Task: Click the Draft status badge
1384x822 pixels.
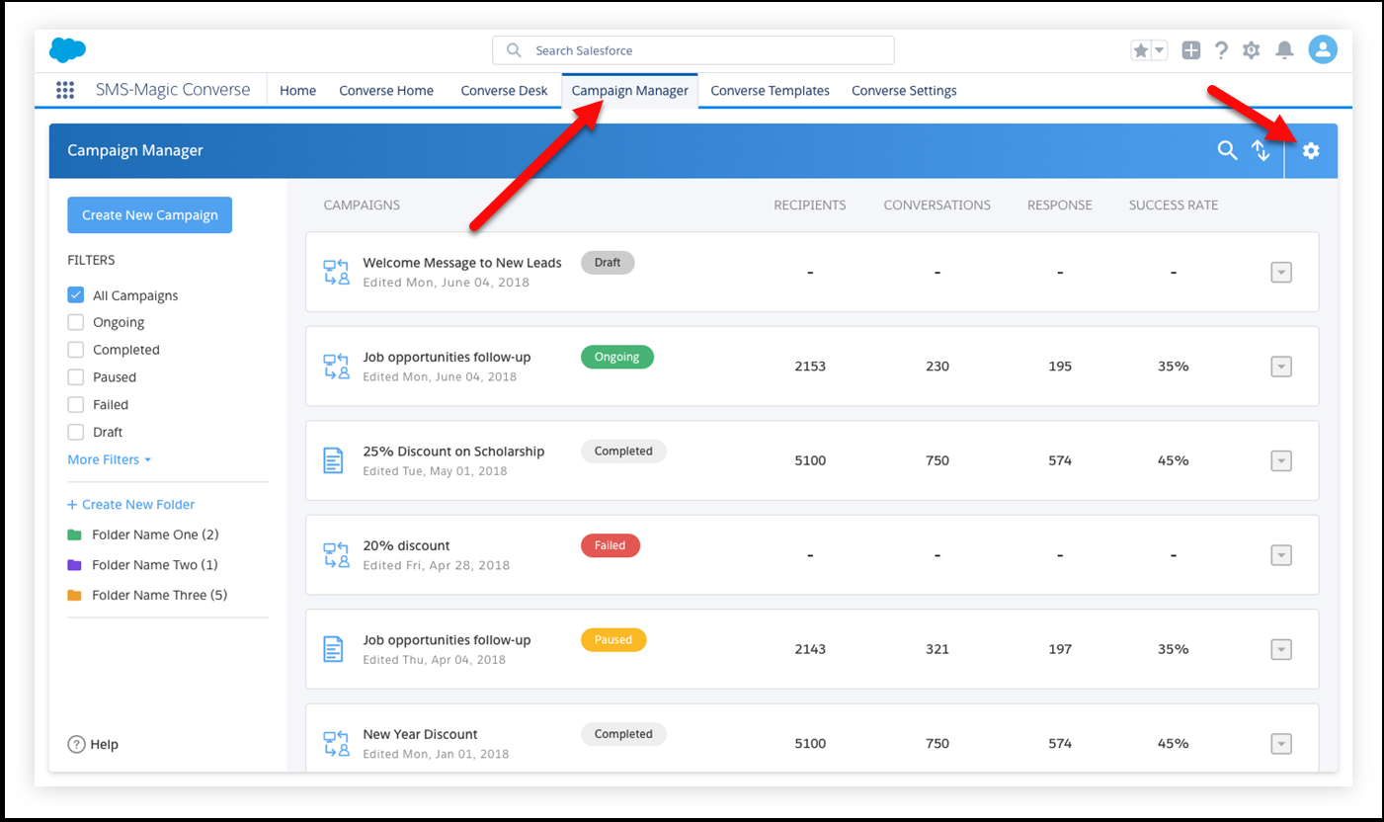Action: click(608, 263)
